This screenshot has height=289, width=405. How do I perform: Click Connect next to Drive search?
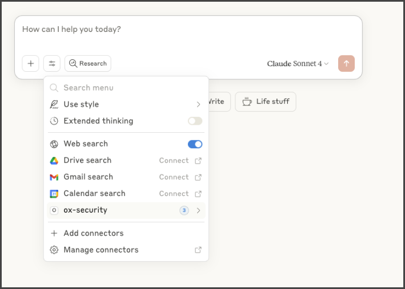[174, 161]
